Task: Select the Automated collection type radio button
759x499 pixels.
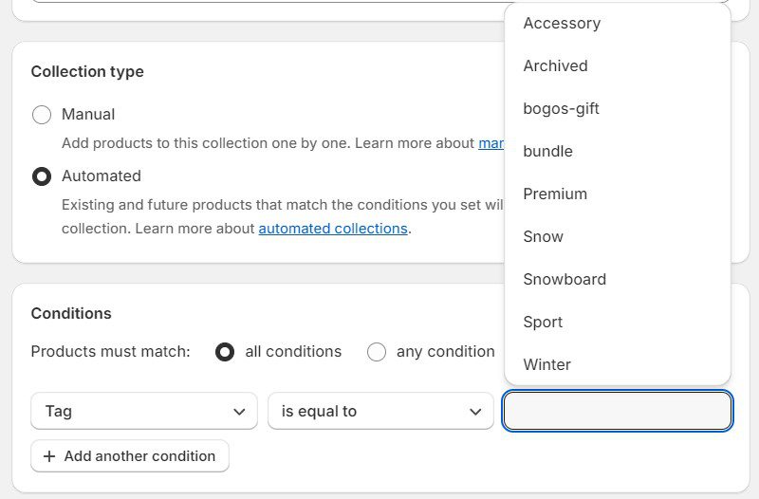Action: 42,176
